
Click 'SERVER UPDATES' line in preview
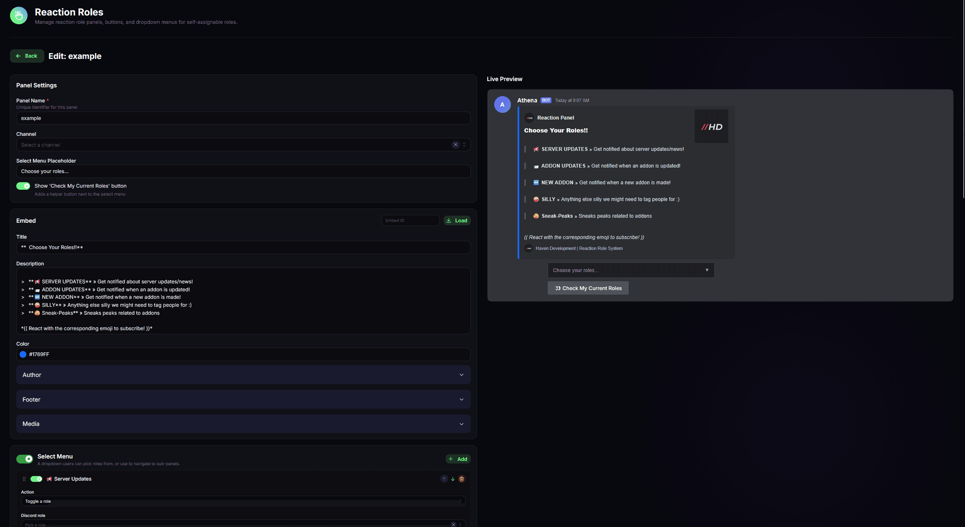tap(608, 149)
